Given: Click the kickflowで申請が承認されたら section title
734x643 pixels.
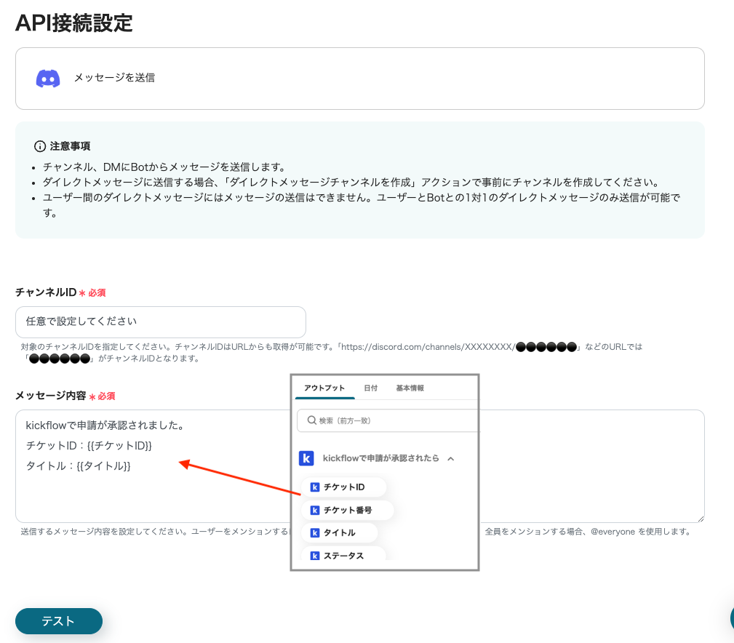Looking at the screenshot, I should [381, 458].
